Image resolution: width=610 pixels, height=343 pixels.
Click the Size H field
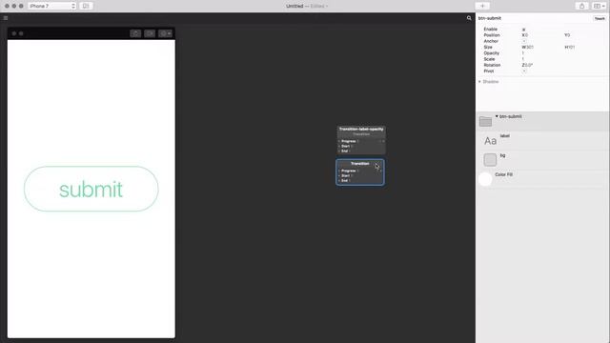[570, 47]
